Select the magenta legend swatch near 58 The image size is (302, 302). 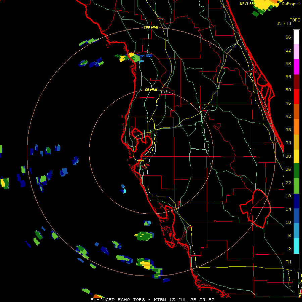point(296,67)
